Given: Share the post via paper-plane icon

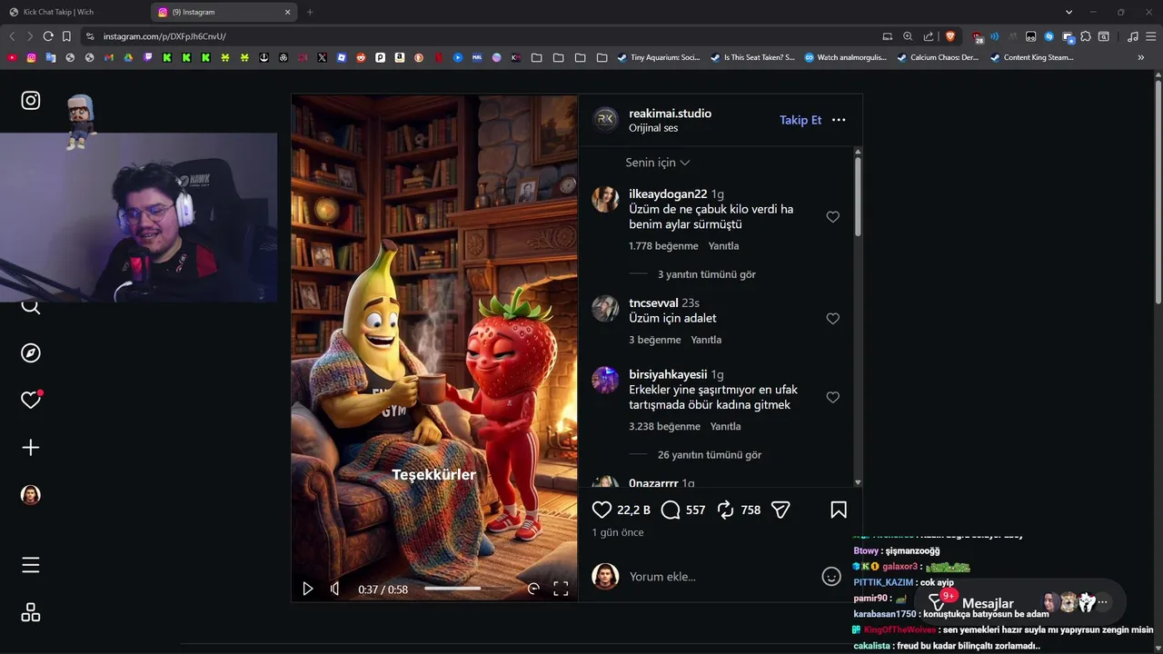Looking at the screenshot, I should point(780,510).
